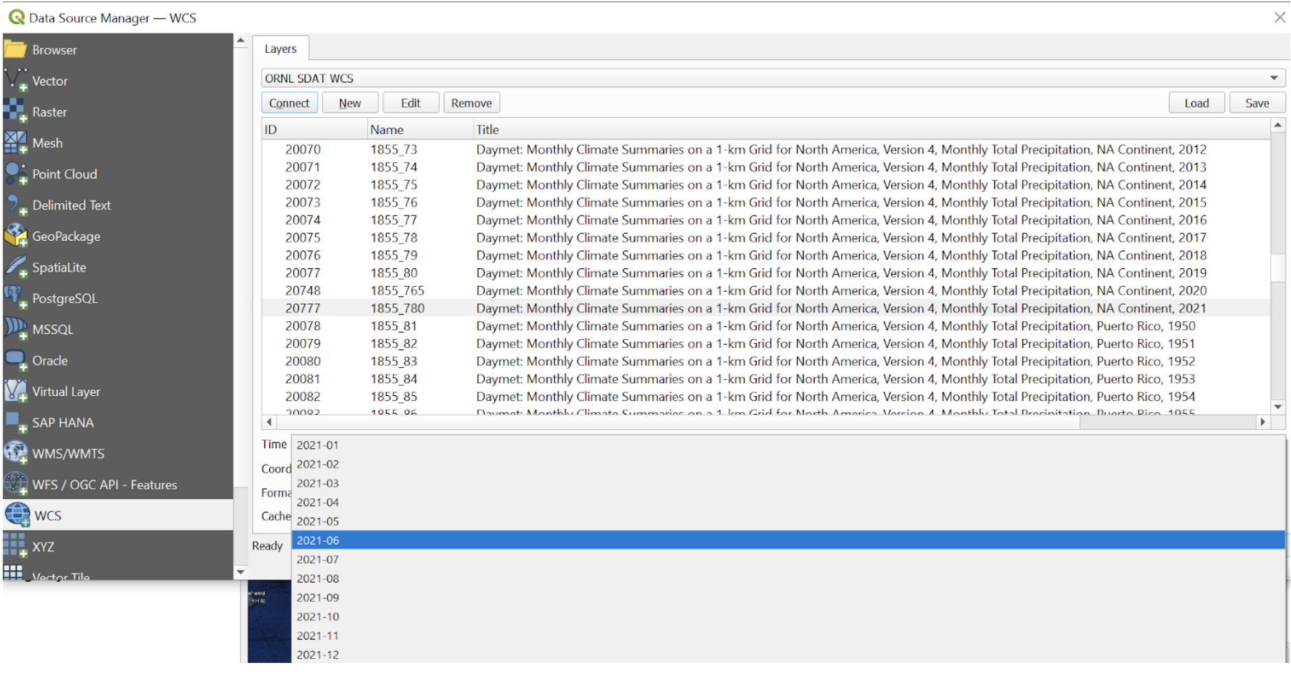
Task: Open the SAP HANA source icon
Action: click(x=15, y=422)
